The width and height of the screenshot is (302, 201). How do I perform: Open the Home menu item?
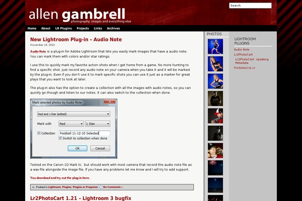click(32, 28)
